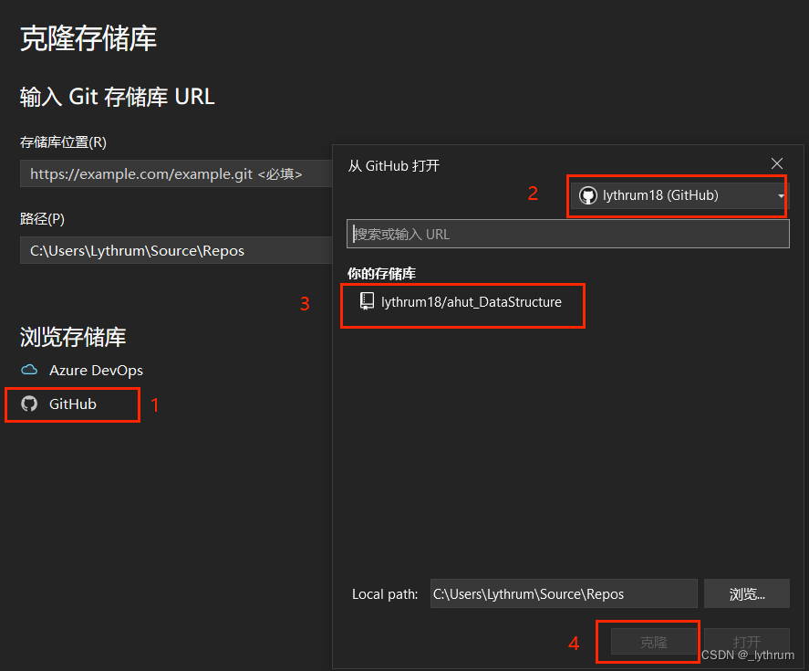Open the lythrum18 (GitHub) account dropdown
The width and height of the screenshot is (809, 671).
pyautogui.click(x=679, y=195)
